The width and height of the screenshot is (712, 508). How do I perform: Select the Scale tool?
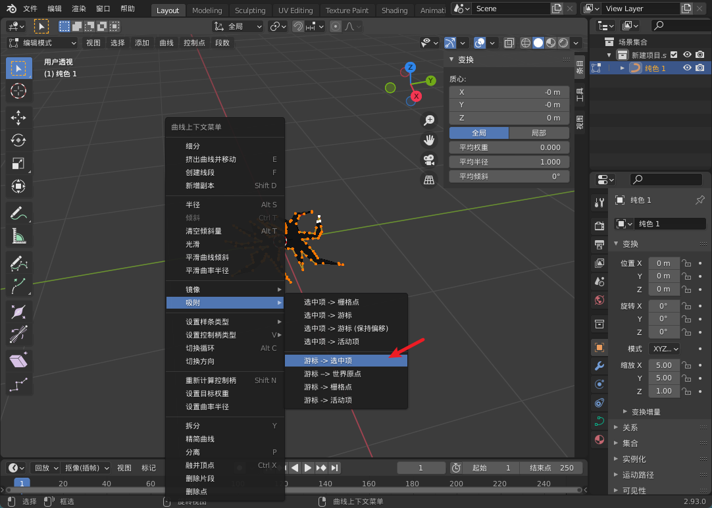point(18,163)
